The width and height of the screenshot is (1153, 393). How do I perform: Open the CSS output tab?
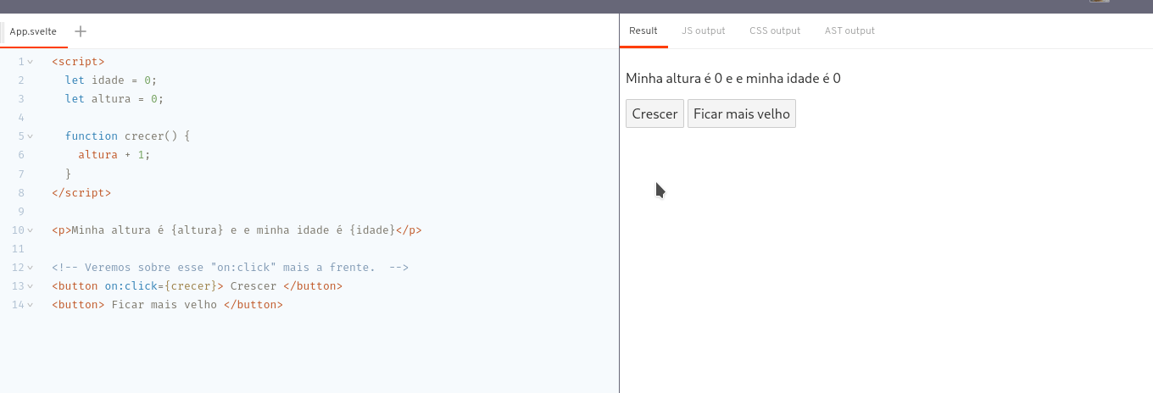tap(775, 30)
